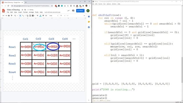Click the Arr[3][3] cell text
The image size is (183, 103).
coord(65,72)
